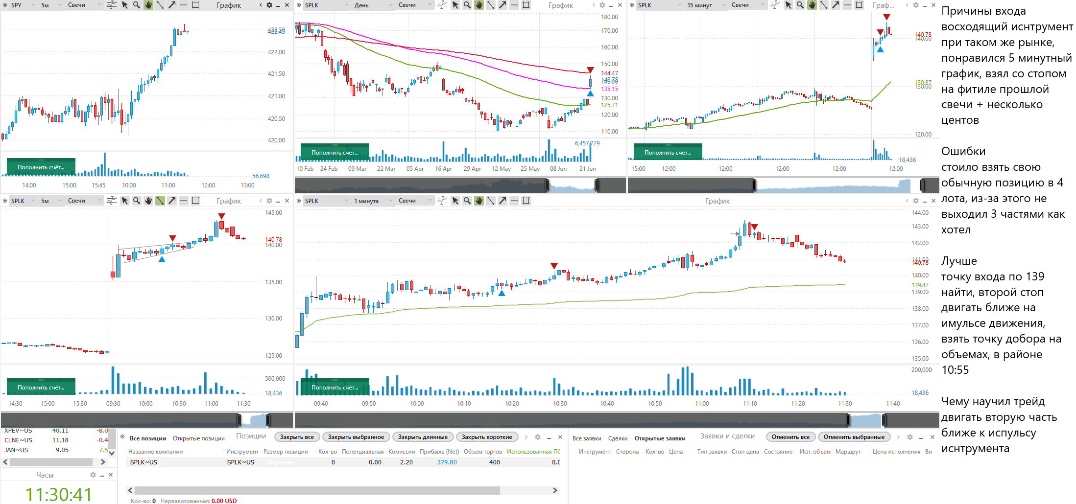The height and width of the screenshot is (504, 1076).
Task: Toggle symbol link circle in SPLK 15 минут chart
Action: pyautogui.click(x=632, y=5)
